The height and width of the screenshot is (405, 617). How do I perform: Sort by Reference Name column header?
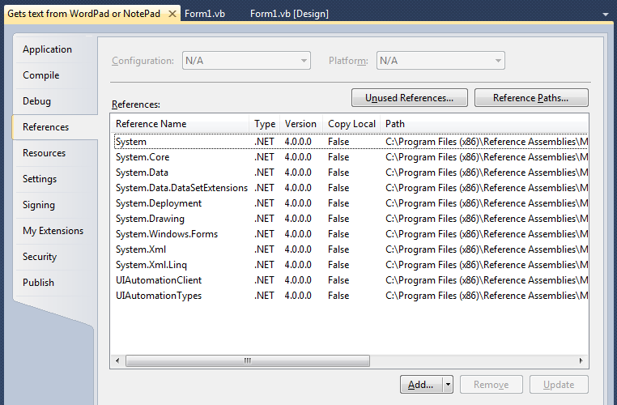(x=180, y=124)
